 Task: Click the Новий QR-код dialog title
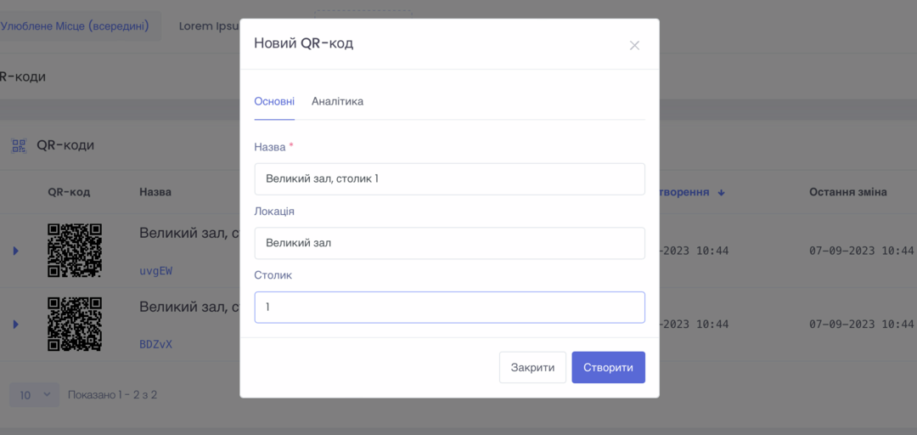pos(303,43)
